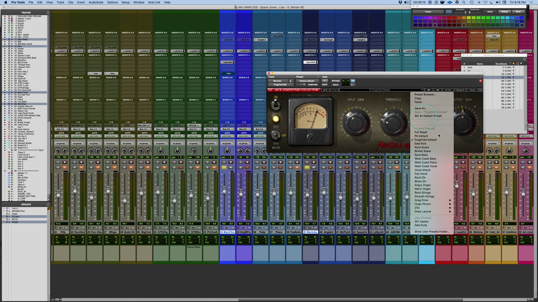This screenshot has width=538, height=302.
Task: Choose Show User Presets Folder
Action: [433, 232]
